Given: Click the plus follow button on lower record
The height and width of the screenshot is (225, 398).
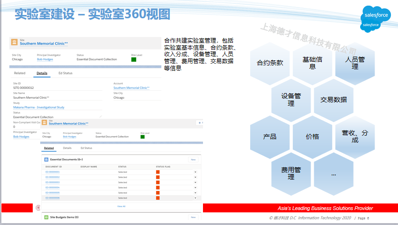Looking at the screenshot, I should coord(200,123).
